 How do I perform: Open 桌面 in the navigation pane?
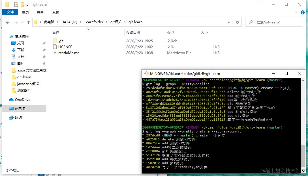pos(20,43)
